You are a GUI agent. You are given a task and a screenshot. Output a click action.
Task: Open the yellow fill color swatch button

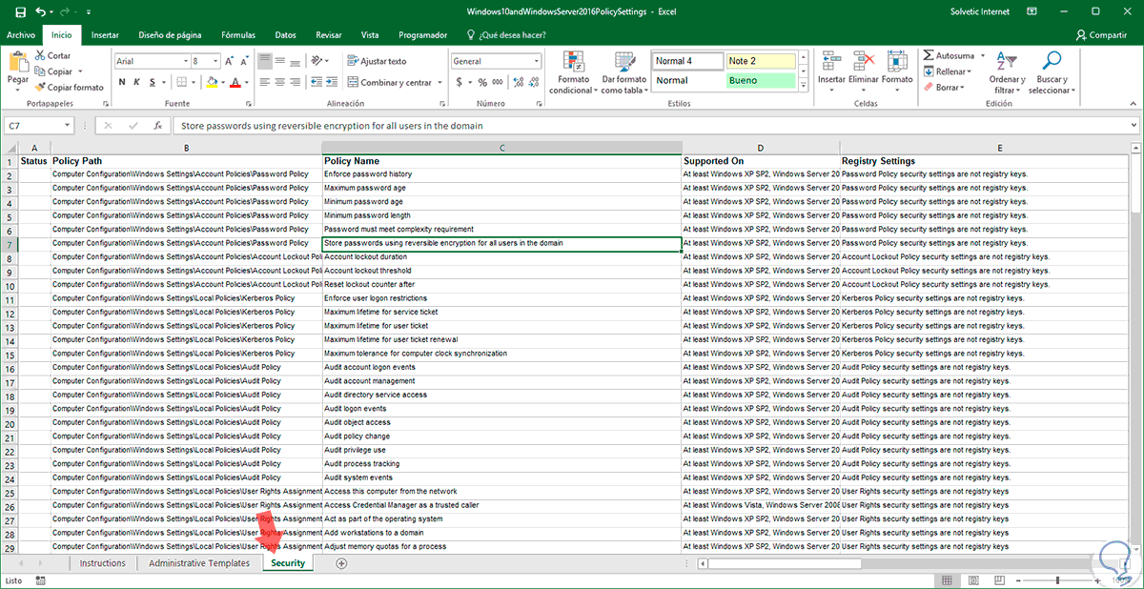coord(211,82)
